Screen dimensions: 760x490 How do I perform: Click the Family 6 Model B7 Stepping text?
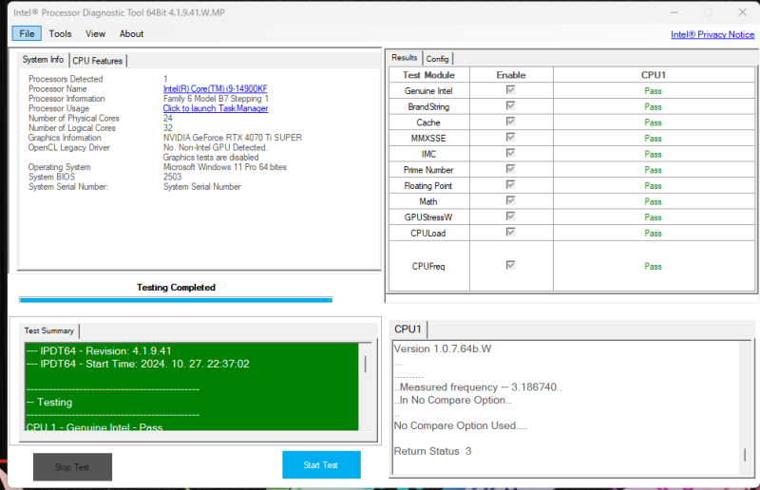[x=216, y=99]
